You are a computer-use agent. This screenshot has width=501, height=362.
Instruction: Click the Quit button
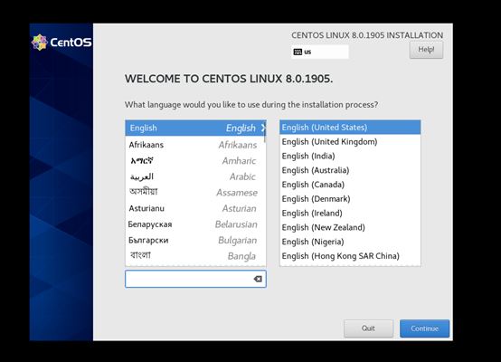(368, 329)
